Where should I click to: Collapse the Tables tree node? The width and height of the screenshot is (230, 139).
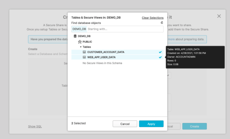(81, 47)
